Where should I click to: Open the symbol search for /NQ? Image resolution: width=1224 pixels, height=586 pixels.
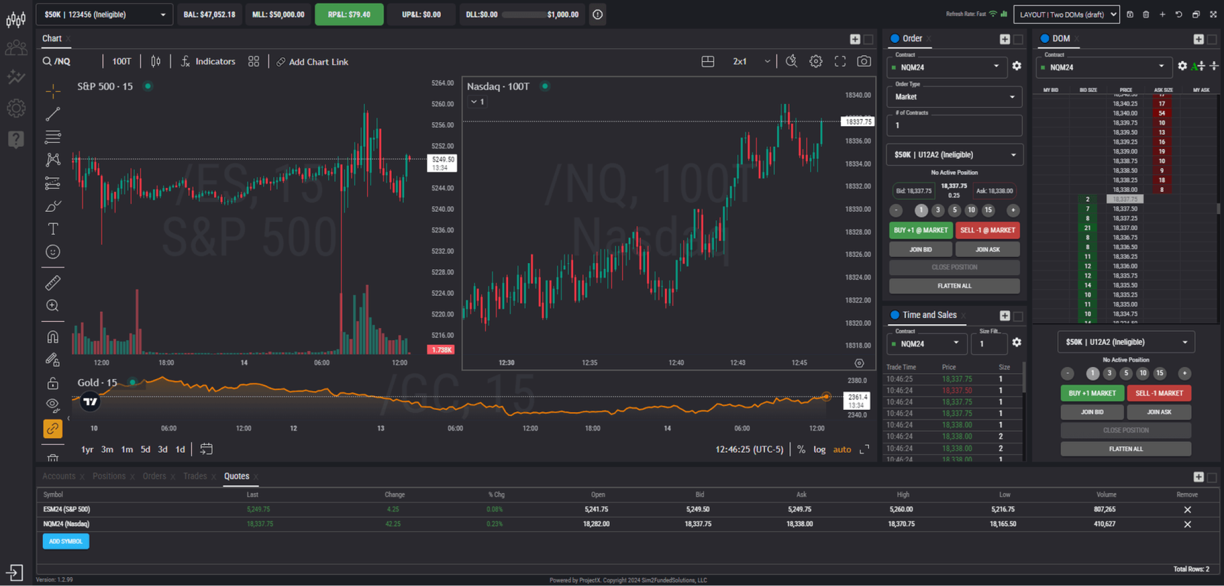tap(57, 62)
